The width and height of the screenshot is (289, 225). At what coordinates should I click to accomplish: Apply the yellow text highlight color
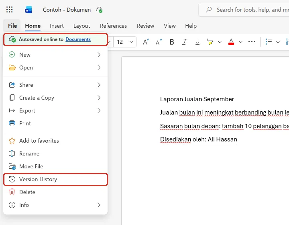pyautogui.click(x=210, y=42)
